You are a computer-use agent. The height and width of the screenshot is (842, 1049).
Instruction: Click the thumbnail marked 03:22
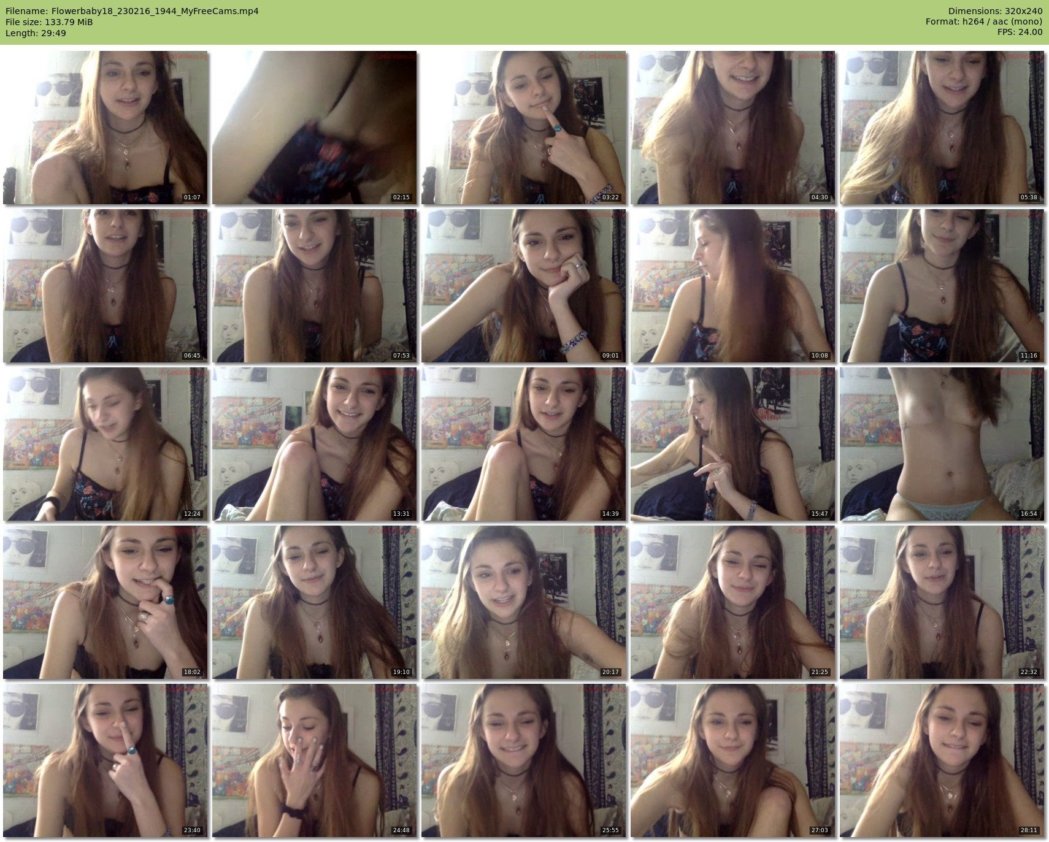click(x=524, y=128)
